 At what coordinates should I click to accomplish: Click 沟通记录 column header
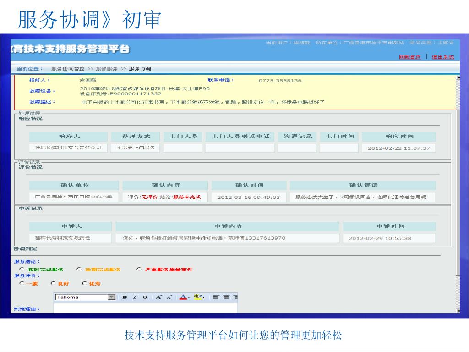pos(297,137)
